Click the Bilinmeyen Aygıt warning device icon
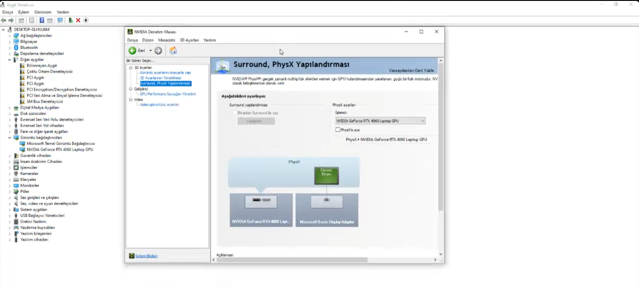 pos(23,65)
